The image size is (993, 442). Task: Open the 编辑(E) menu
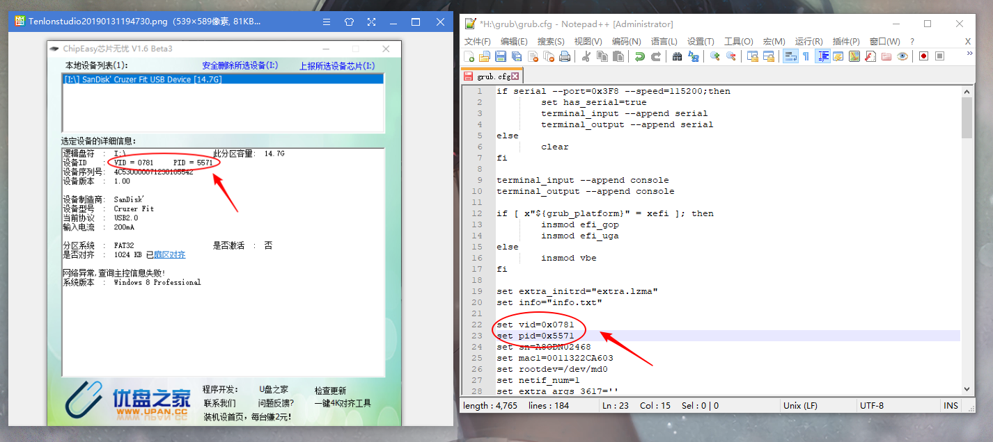(514, 42)
